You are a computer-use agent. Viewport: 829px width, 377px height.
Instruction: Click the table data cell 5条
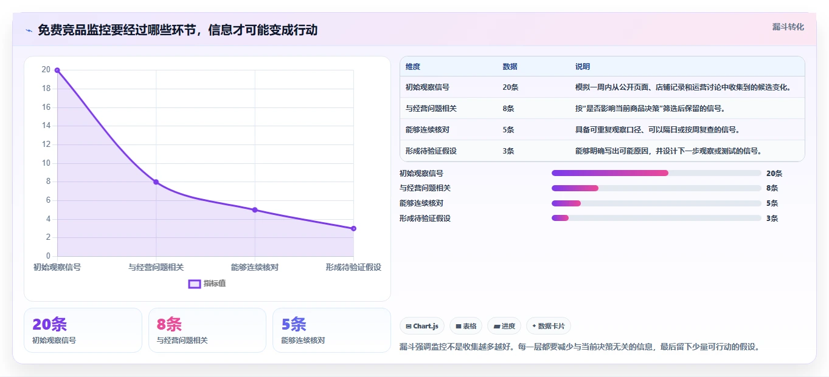click(x=508, y=130)
